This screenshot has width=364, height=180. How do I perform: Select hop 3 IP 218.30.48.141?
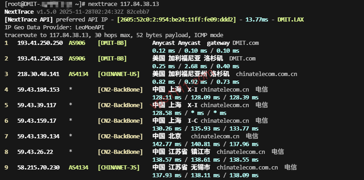(x=38, y=74)
